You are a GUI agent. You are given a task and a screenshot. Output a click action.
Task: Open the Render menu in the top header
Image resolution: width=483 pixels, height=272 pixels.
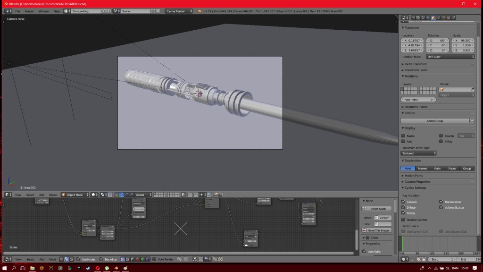click(x=29, y=10)
